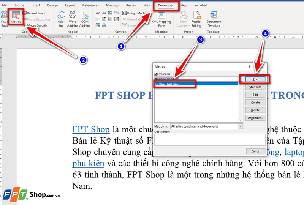Insert a Repeating Section content control
The height and width of the screenshot is (205, 304).
pyautogui.click(x=98, y=25)
